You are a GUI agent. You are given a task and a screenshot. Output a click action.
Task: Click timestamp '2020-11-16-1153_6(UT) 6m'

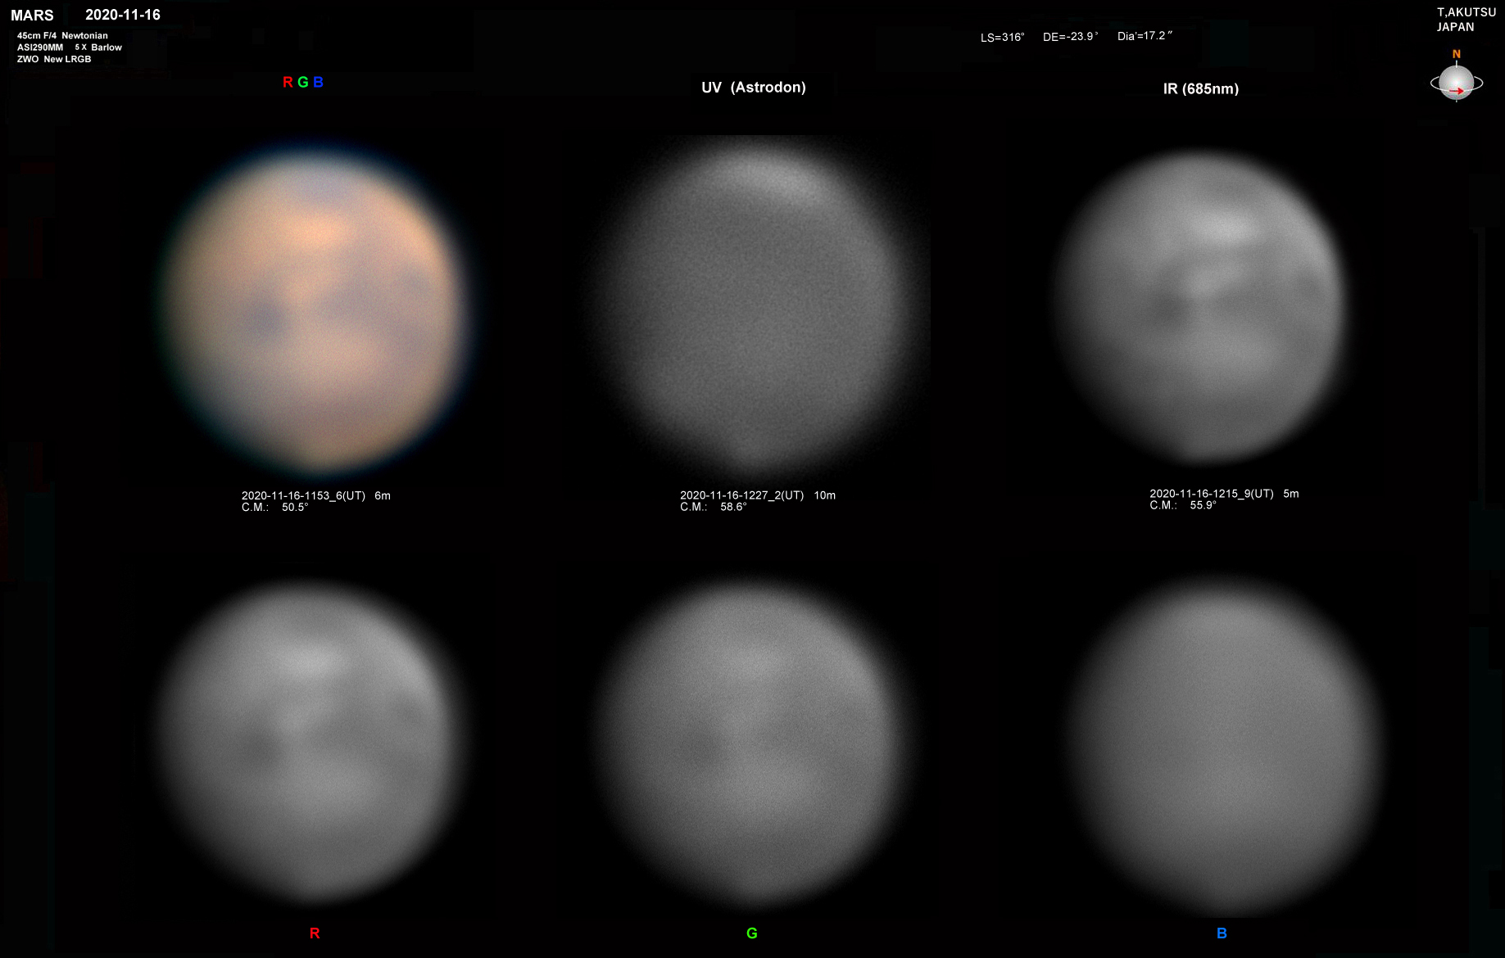[316, 495]
